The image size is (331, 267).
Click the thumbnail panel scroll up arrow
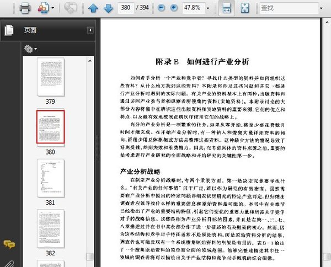[x=90, y=61]
